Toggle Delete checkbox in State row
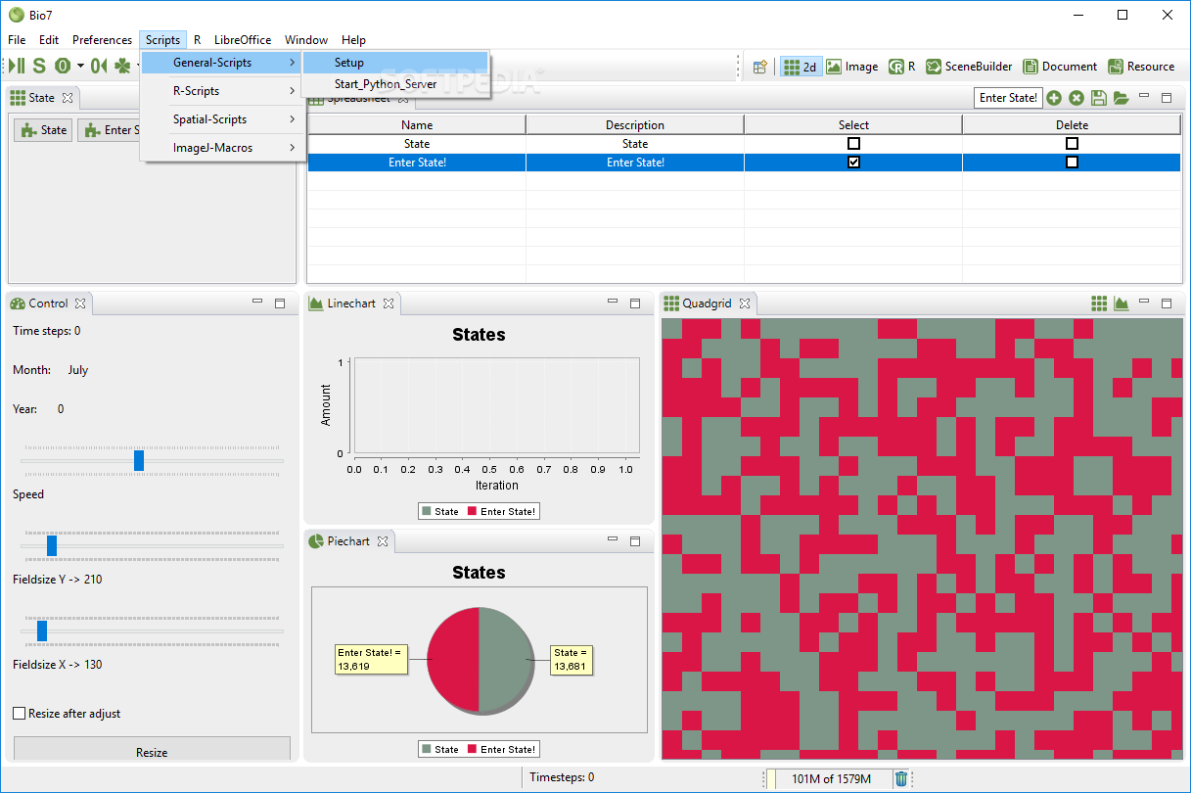Image resolution: width=1191 pixels, height=793 pixels. coord(1072,144)
